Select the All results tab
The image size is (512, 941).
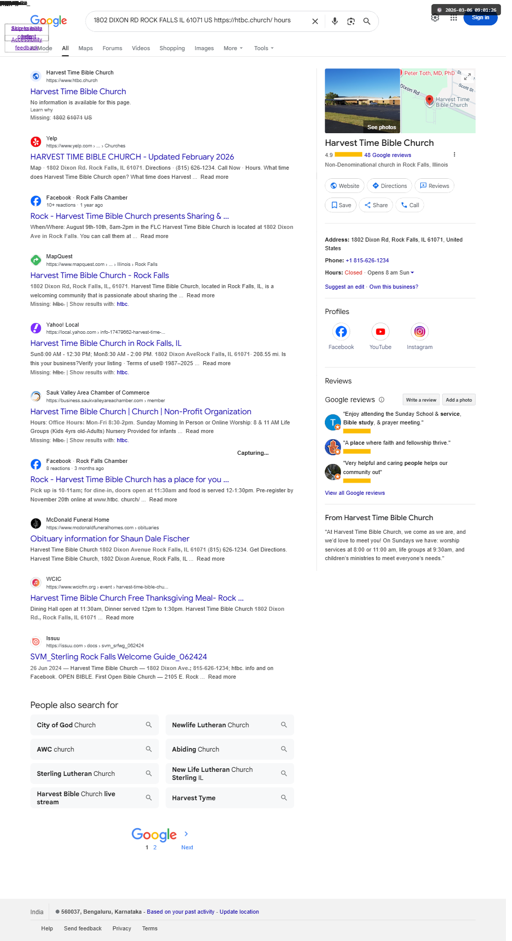point(65,48)
